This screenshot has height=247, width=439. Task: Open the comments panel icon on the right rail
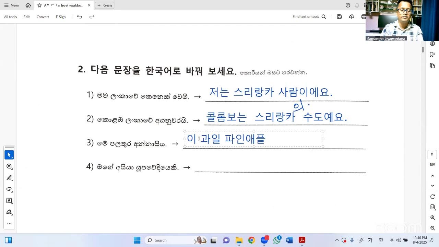(x=432, y=43)
